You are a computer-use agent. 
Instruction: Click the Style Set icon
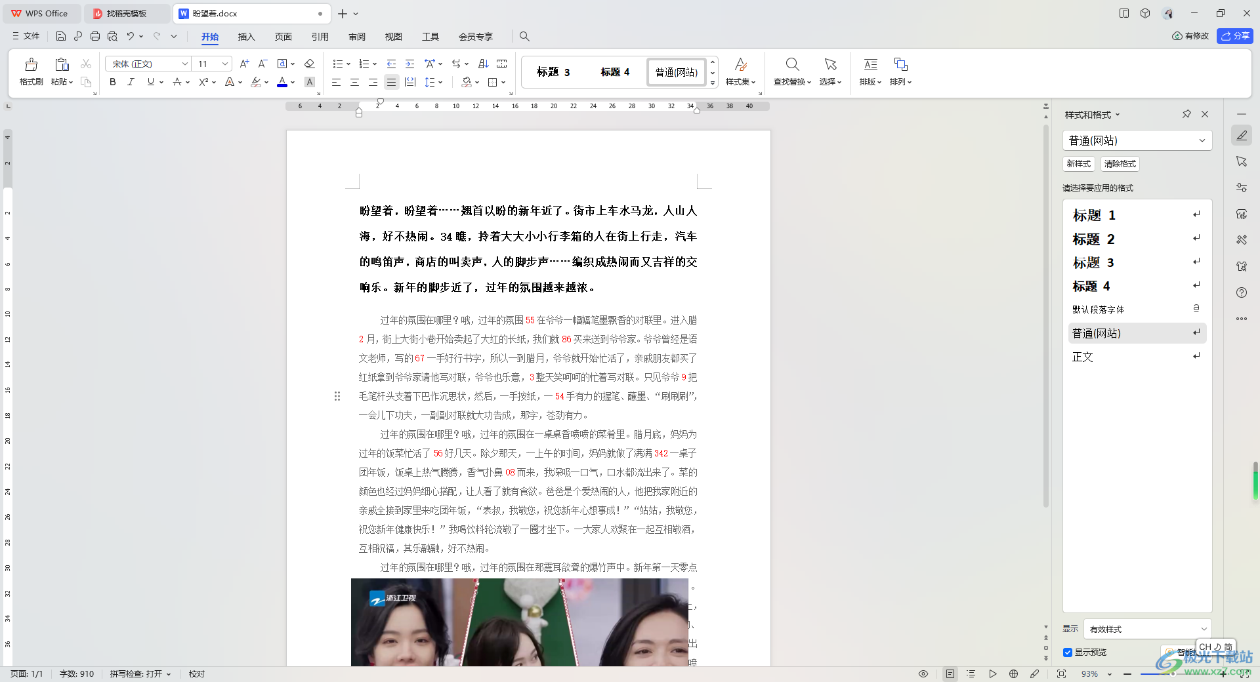(740, 64)
